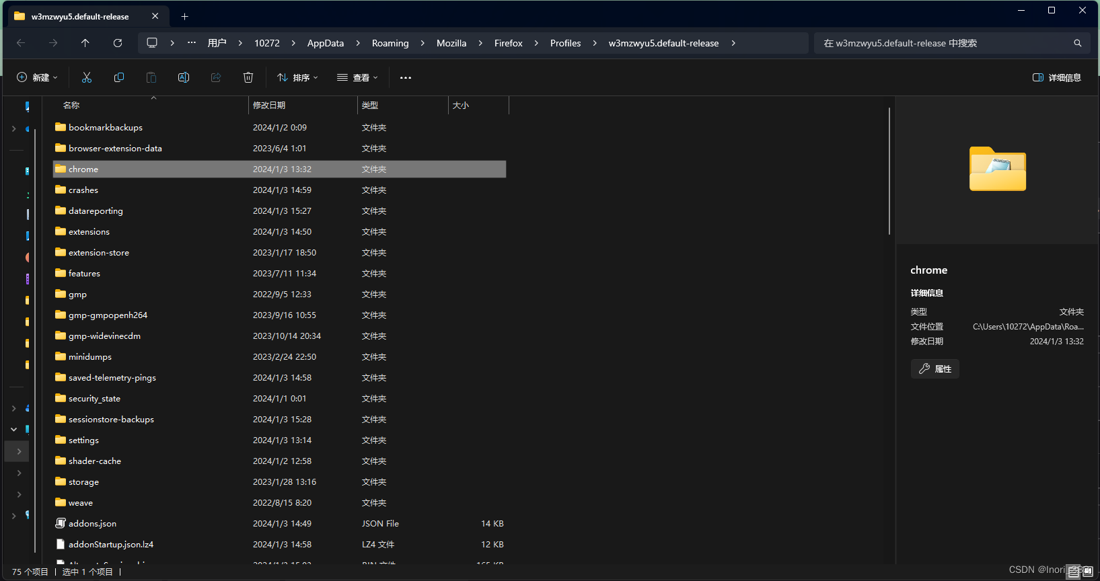
Task: Go back with the left arrow
Action: pyautogui.click(x=21, y=43)
